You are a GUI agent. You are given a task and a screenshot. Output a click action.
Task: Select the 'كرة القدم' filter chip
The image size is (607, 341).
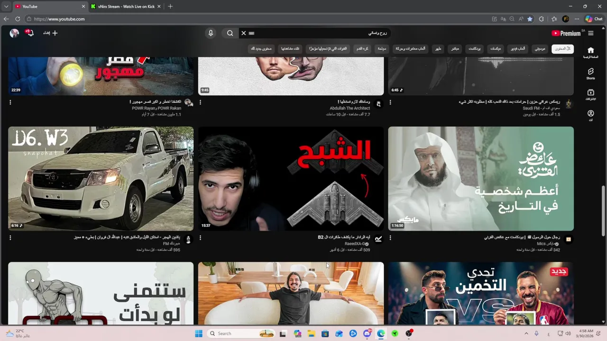click(x=363, y=49)
